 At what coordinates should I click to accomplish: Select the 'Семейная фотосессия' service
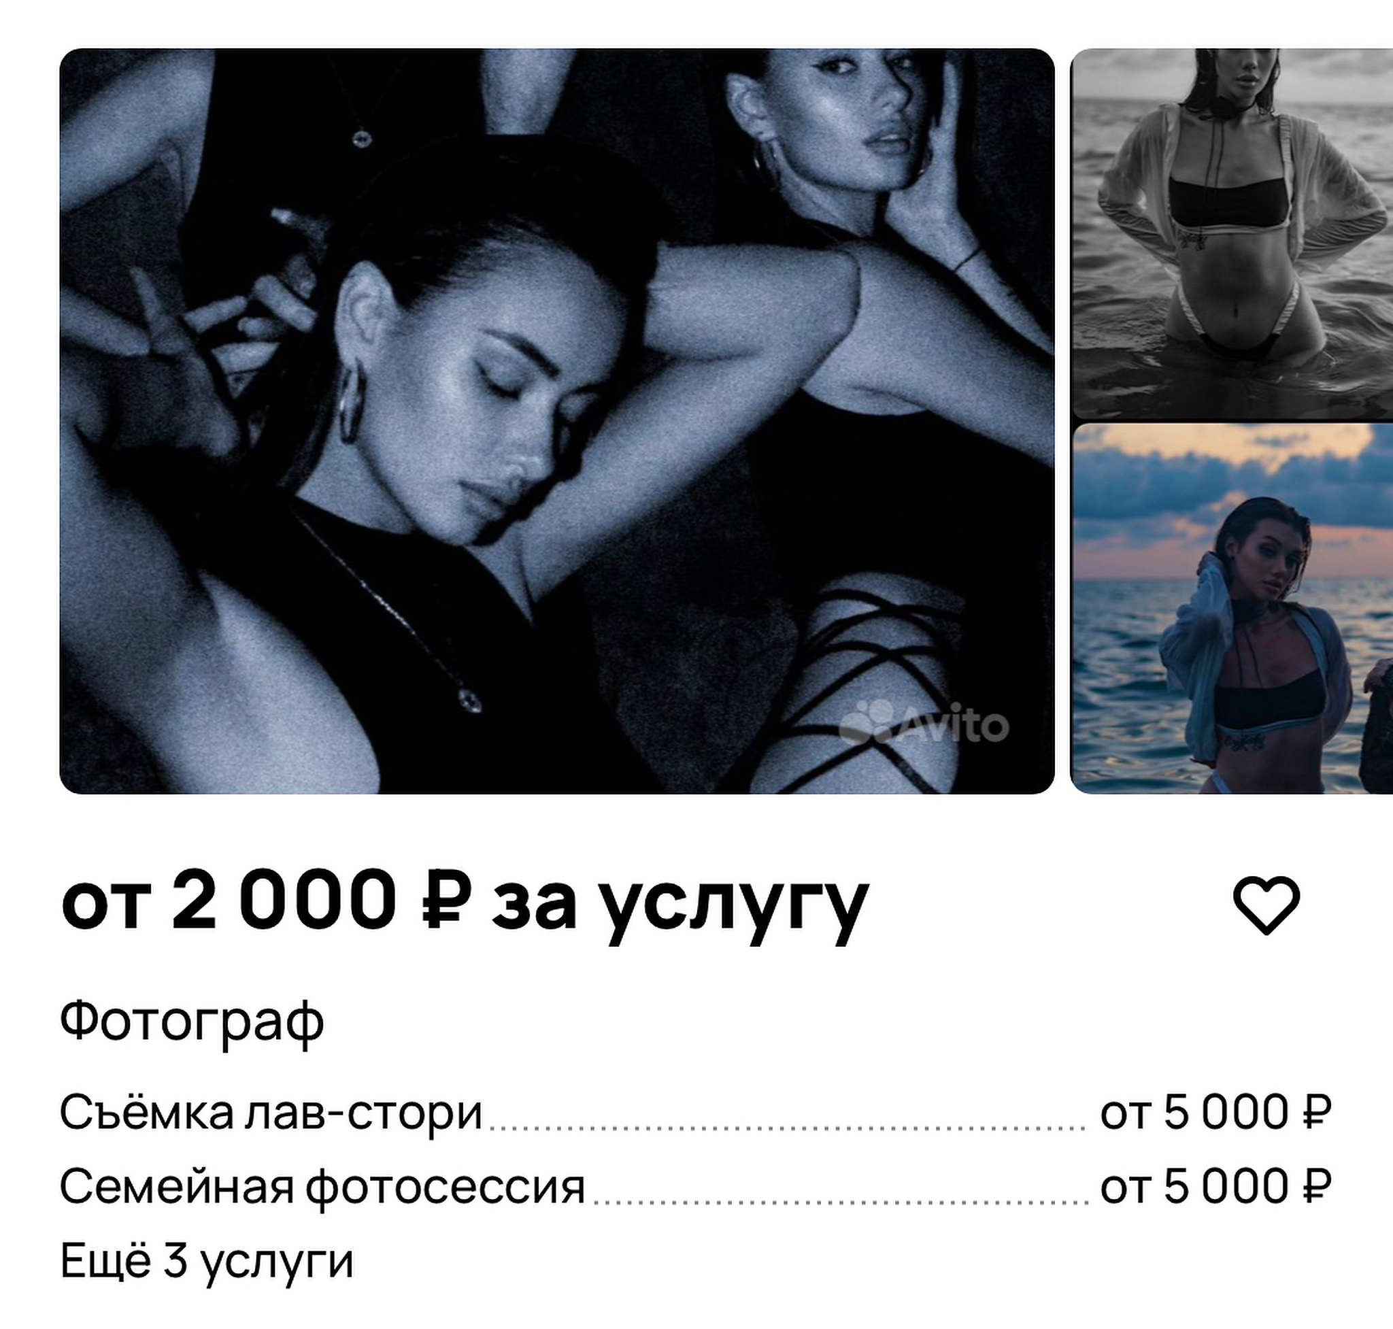pos(322,1187)
